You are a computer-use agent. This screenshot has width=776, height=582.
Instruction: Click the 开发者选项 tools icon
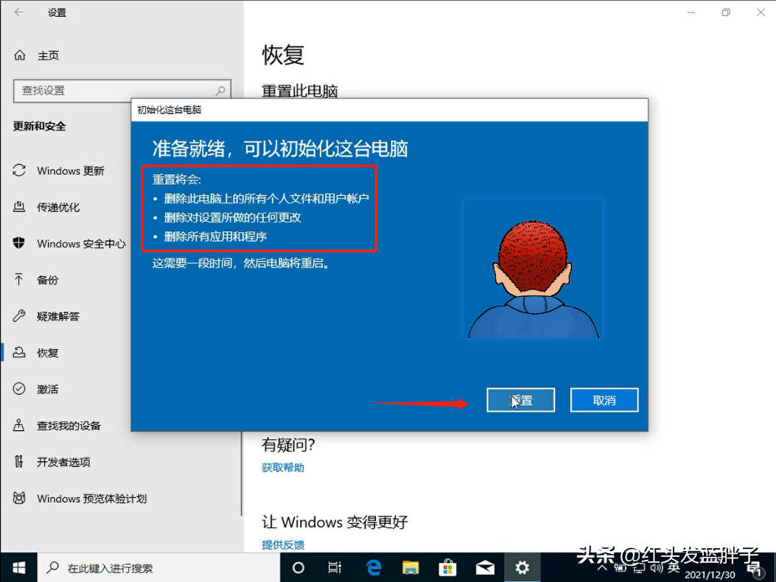click(x=19, y=461)
